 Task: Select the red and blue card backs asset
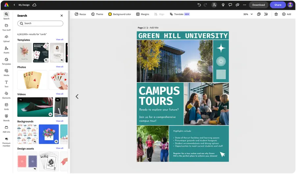27,161
